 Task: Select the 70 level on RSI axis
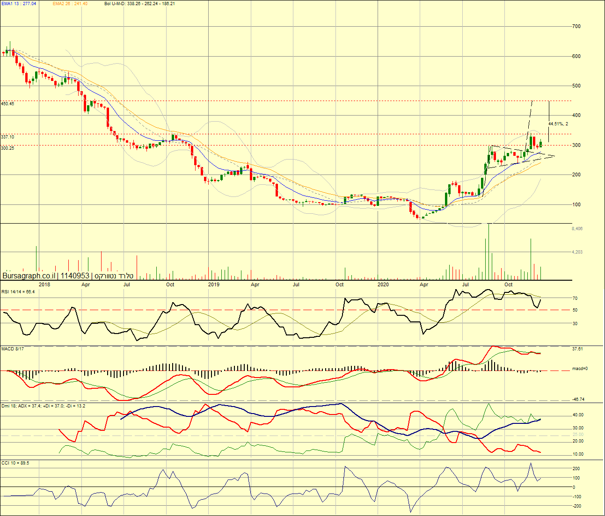(575, 298)
